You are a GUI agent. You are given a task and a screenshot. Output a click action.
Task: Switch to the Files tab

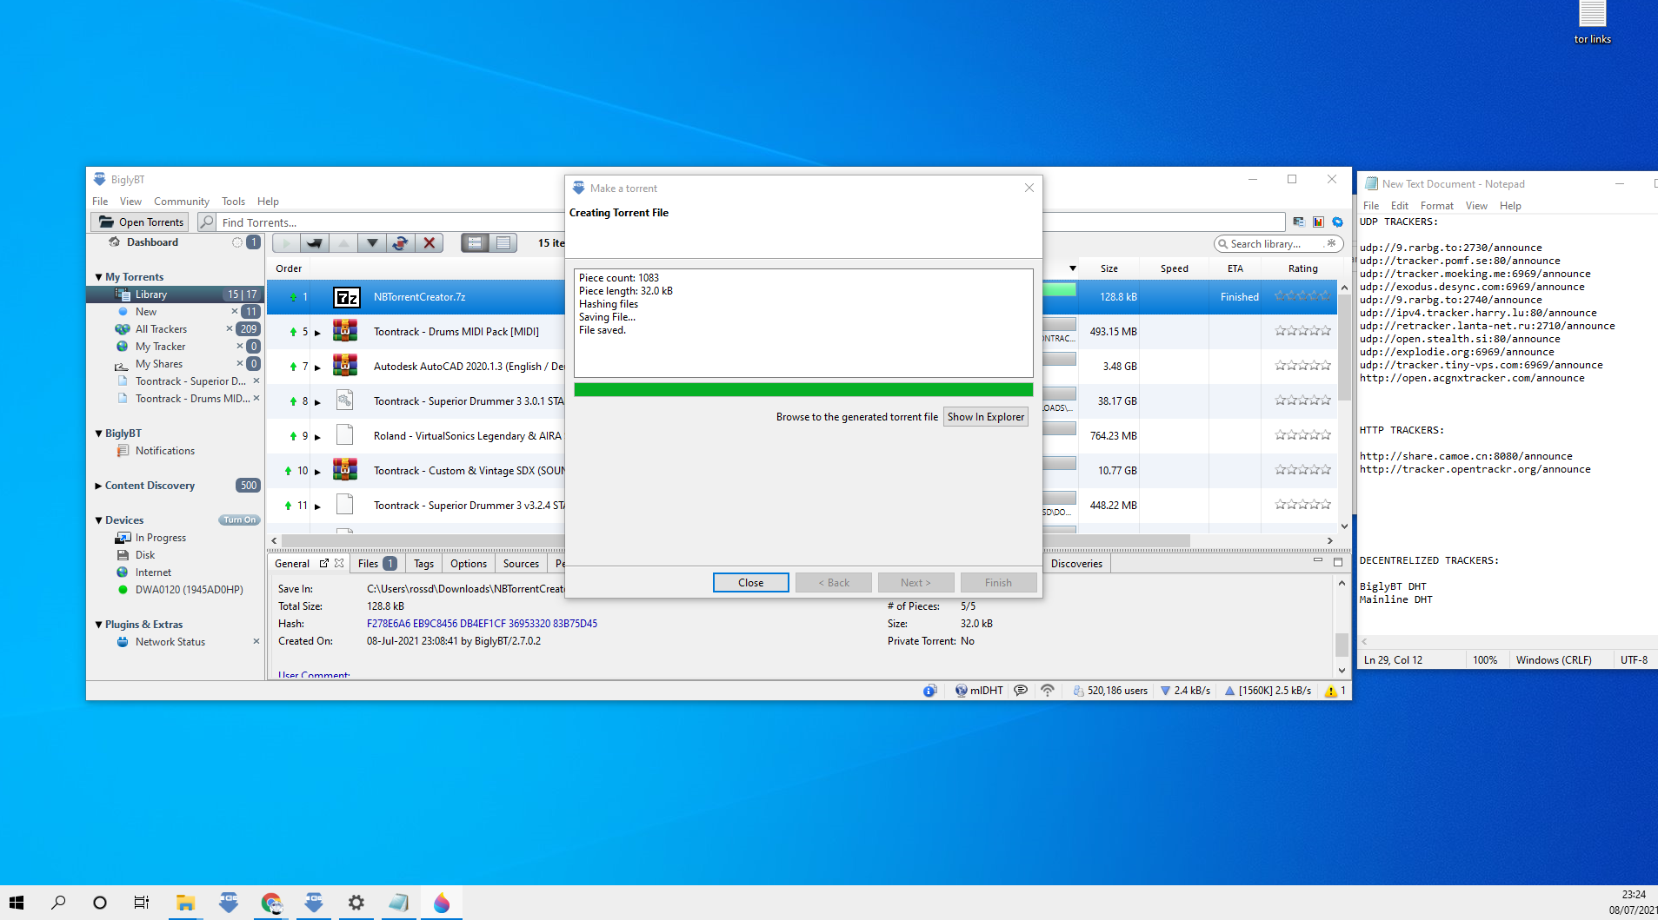click(x=377, y=563)
